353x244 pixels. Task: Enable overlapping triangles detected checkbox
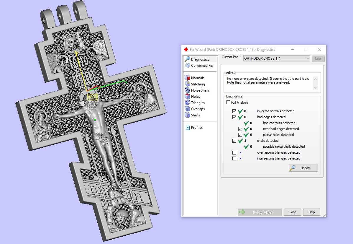(x=234, y=152)
